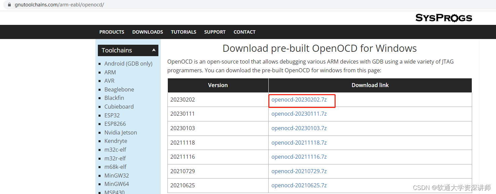Click the lock icon in address bar
This screenshot has width=496, height=194.
point(9,5)
